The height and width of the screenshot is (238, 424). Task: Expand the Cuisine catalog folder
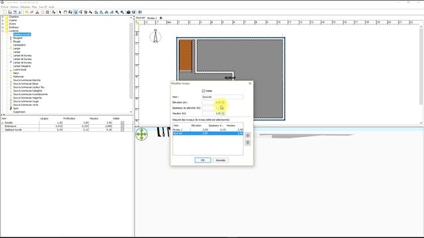pyautogui.click(x=3, y=20)
